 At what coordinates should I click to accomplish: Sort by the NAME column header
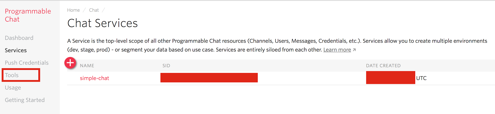pyautogui.click(x=87, y=66)
